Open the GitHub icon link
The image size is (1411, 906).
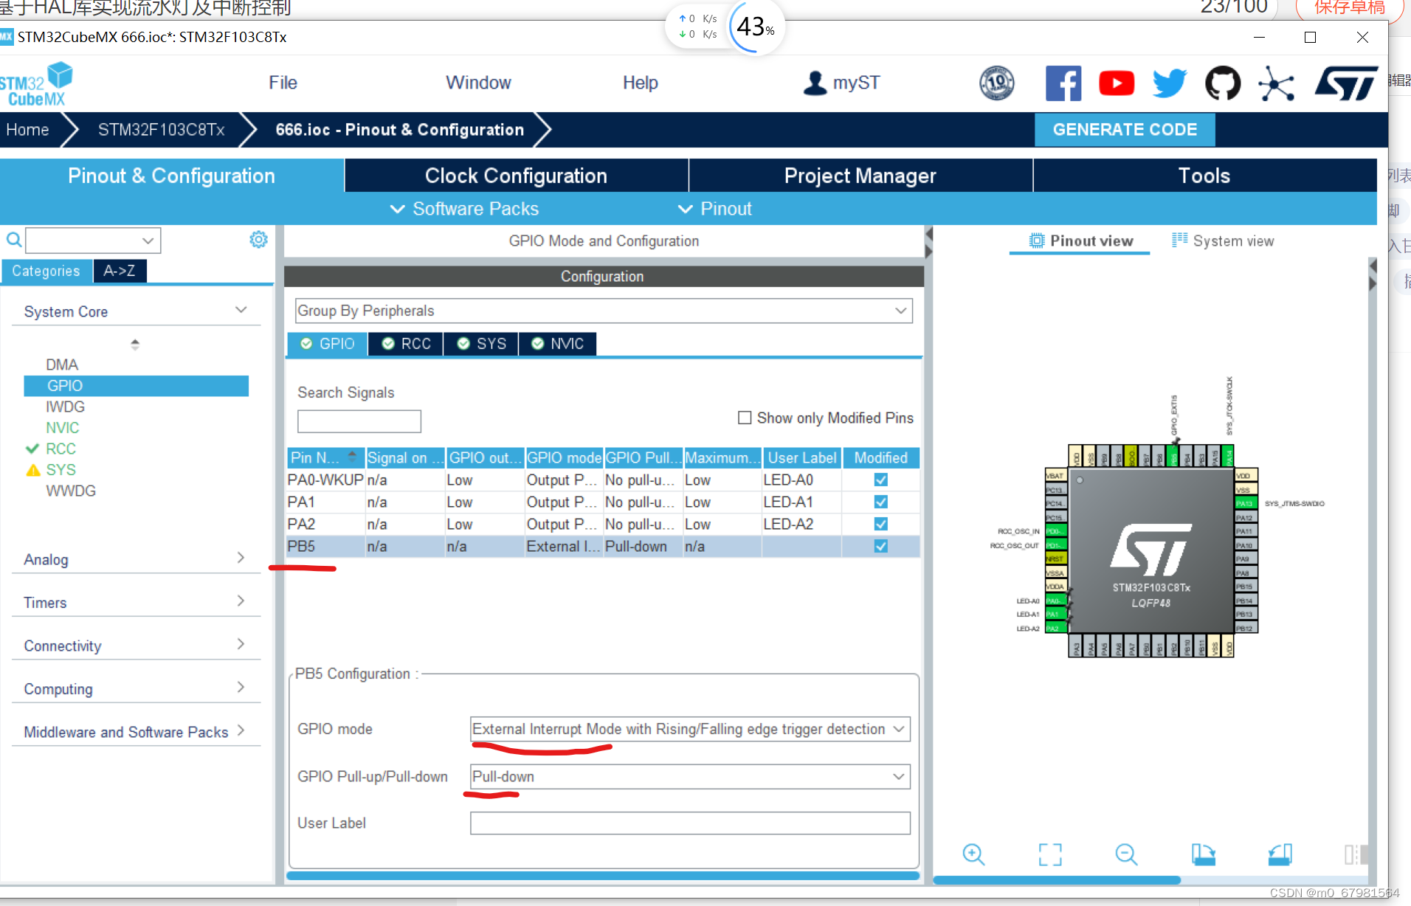tap(1223, 83)
